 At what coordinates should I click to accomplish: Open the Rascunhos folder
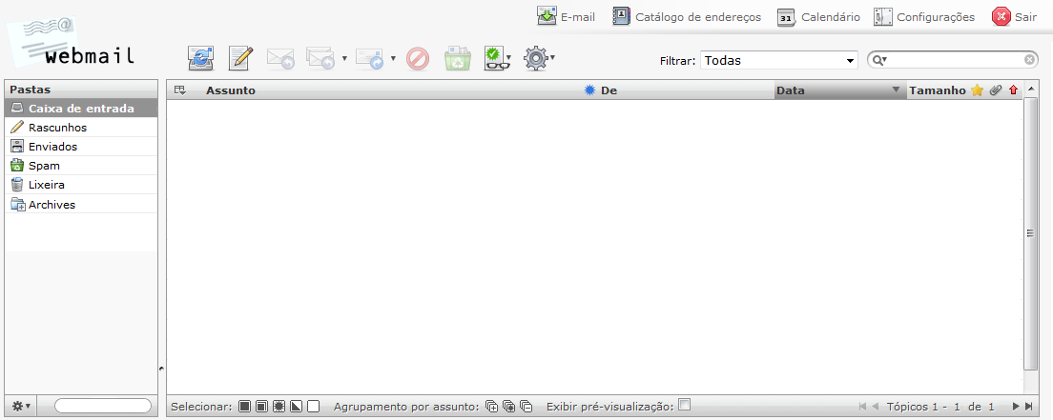click(57, 128)
